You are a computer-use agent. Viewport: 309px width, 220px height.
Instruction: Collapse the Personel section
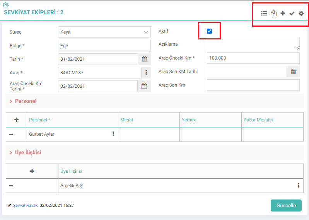23,101
